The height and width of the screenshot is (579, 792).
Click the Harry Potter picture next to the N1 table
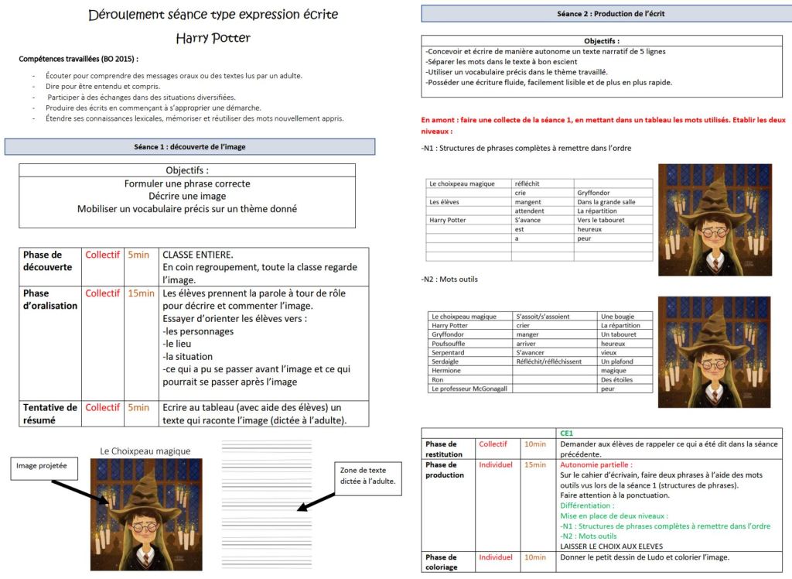coord(715,220)
